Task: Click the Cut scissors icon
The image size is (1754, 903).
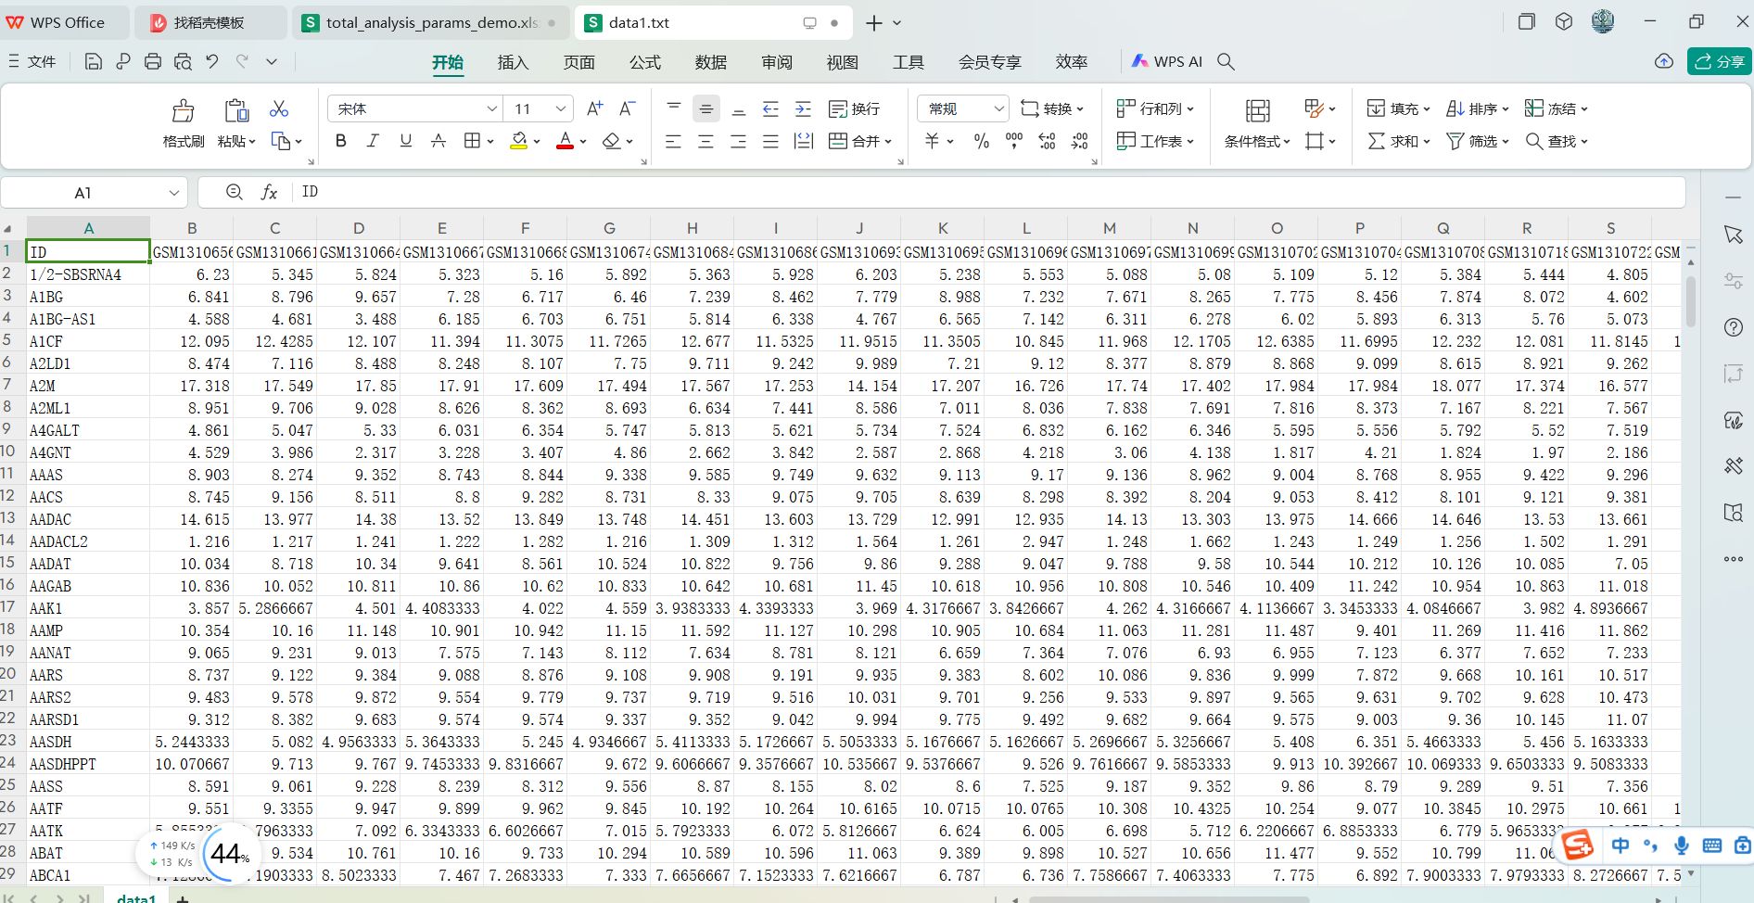Action: (x=279, y=108)
